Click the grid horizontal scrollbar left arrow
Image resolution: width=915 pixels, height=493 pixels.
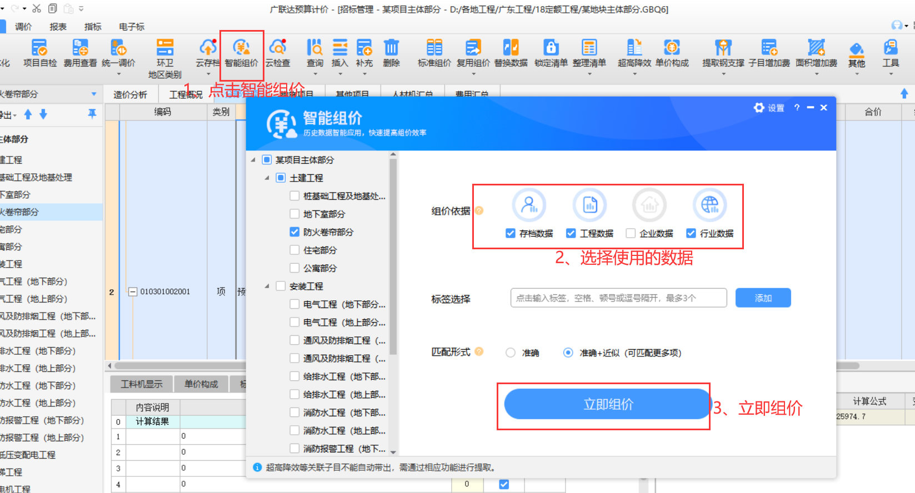(x=109, y=366)
